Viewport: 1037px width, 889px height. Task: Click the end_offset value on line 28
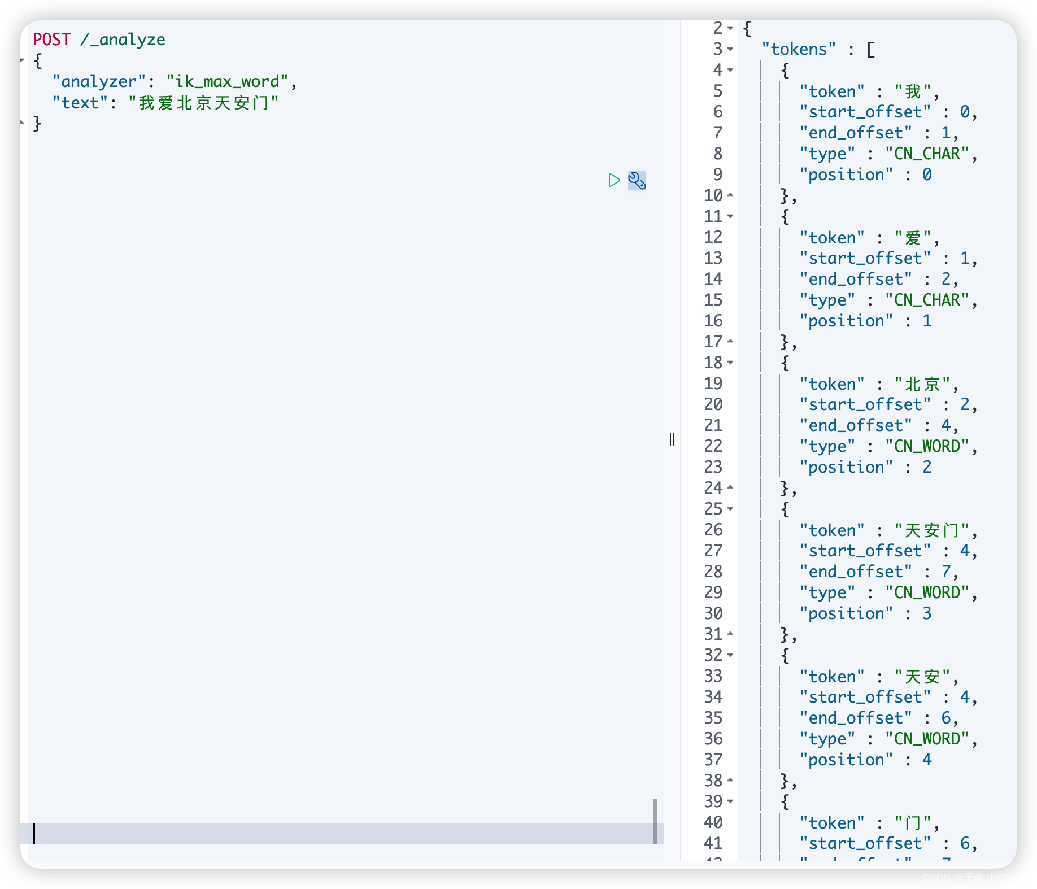click(946, 572)
